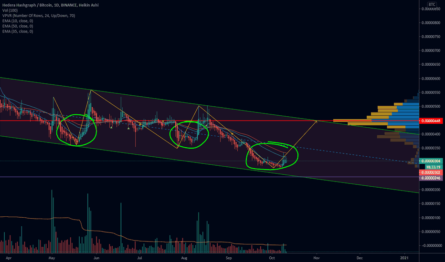The width and height of the screenshot is (445, 262).
Task: Click the red 0.00000448 price tag
Action: [x=431, y=121]
